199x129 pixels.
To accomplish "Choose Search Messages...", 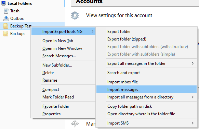I will click(64, 56).
